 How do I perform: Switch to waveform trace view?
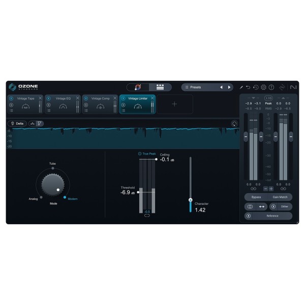point(33,124)
